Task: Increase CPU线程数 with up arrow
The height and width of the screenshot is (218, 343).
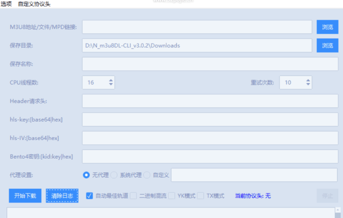Action: pos(111,80)
